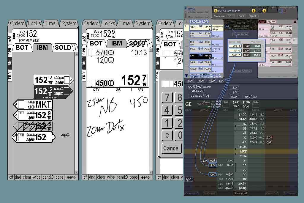Click the 2,9 q leaves entry in popup
304x203 pixels.
(235, 46)
